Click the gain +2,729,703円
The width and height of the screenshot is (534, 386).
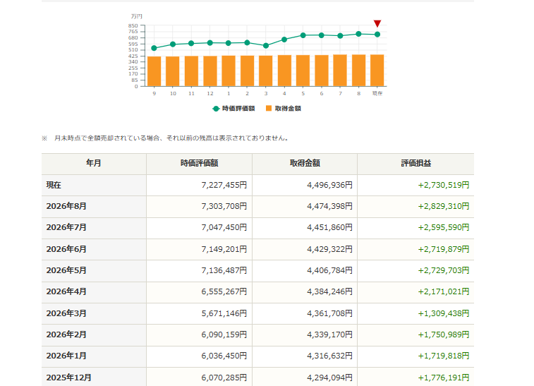click(444, 270)
